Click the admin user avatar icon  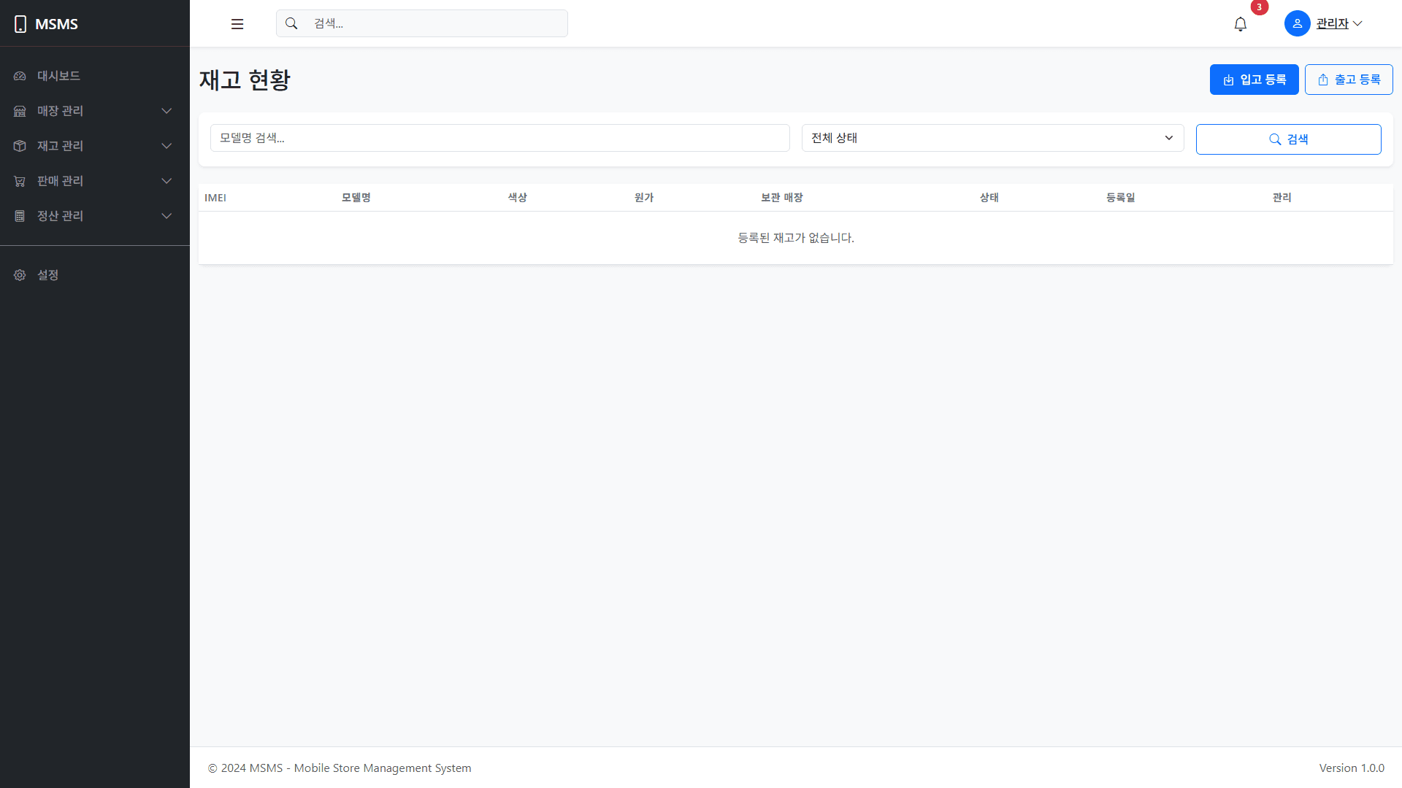point(1297,23)
